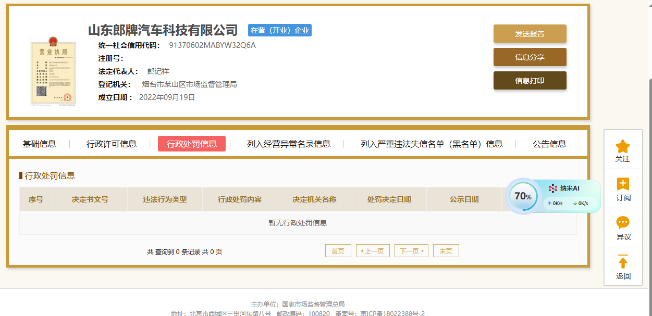Open the 列入严重违法失信名单（黑名单）信息 tab

click(432, 144)
